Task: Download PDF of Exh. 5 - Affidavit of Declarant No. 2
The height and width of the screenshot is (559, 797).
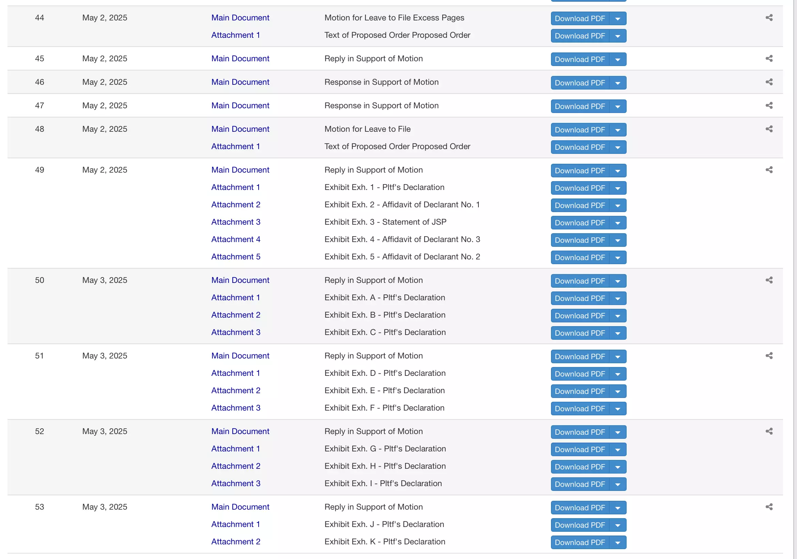Action: tap(580, 258)
